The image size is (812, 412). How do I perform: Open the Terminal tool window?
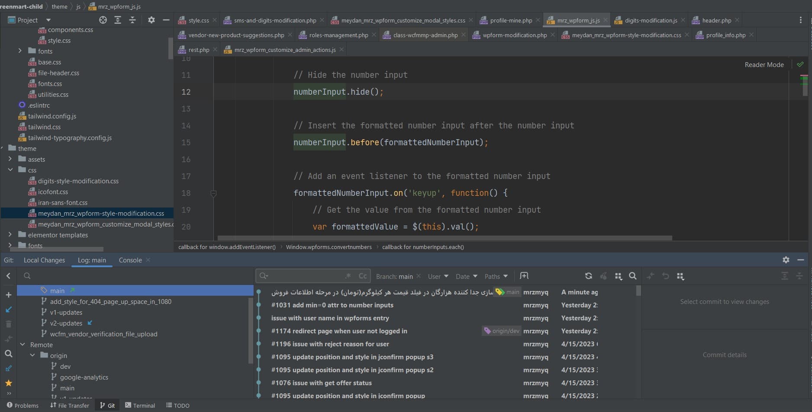click(140, 405)
